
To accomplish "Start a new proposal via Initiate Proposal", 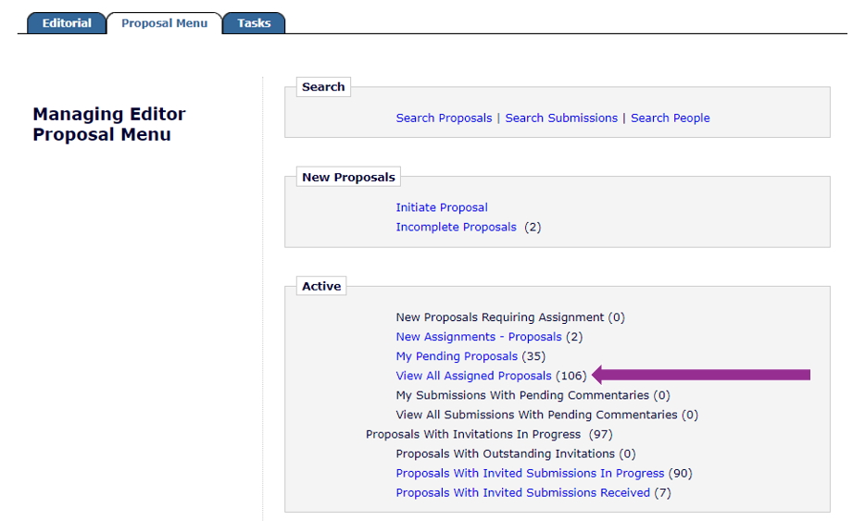I will pos(442,208).
